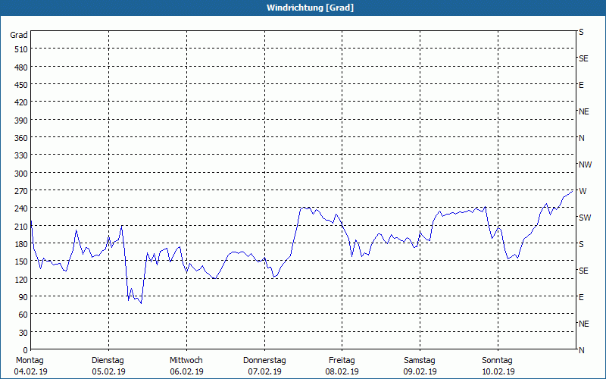Image resolution: width=606 pixels, height=379 pixels.
Task: Select the 60 value on the degree axis
Action: [x=23, y=315]
